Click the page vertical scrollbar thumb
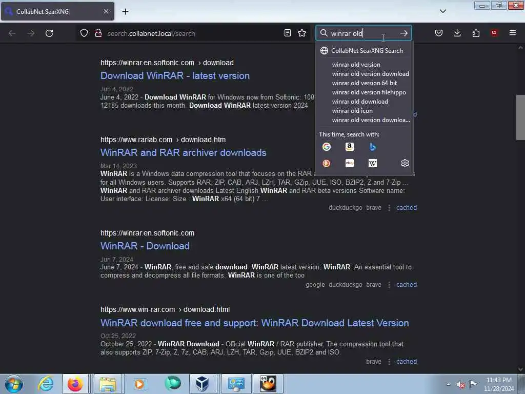 tap(520, 117)
